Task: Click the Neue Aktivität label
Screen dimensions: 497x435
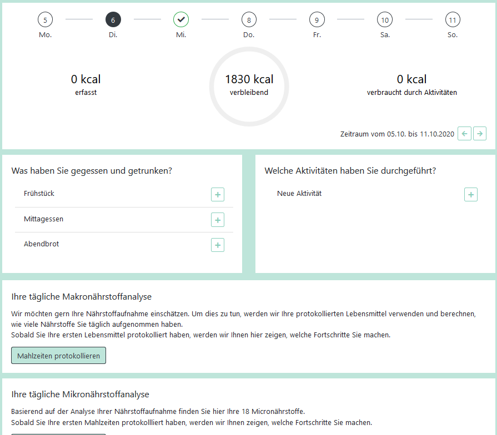Action: (299, 194)
